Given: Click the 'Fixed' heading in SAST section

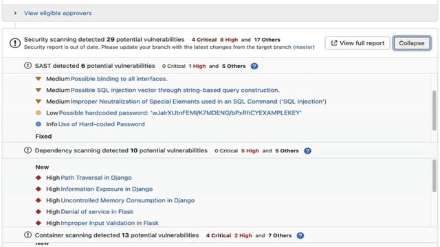Looking at the screenshot, I should [43, 137].
